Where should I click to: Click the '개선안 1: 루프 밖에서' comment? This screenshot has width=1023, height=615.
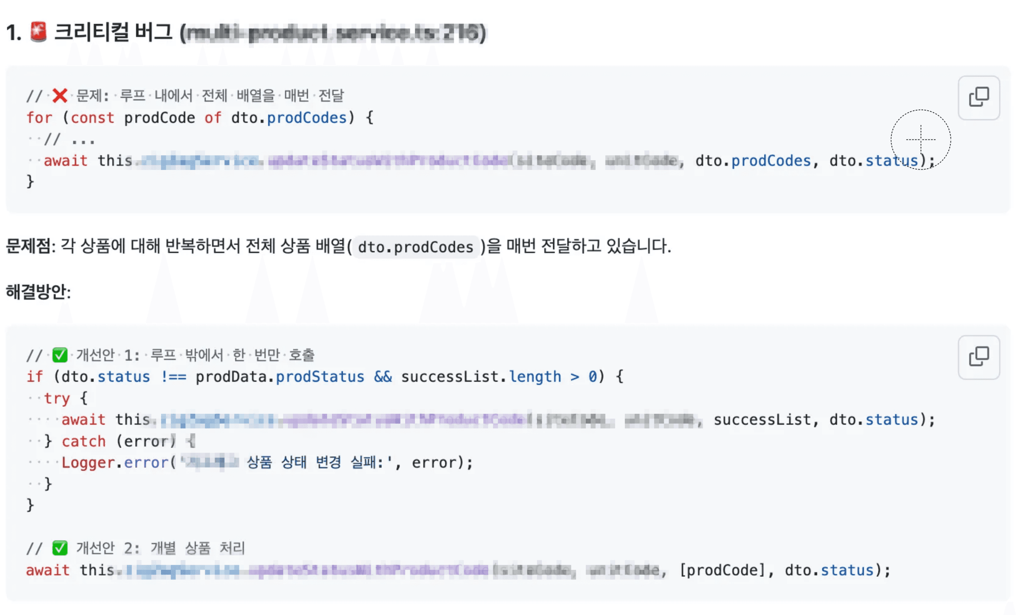[195, 355]
